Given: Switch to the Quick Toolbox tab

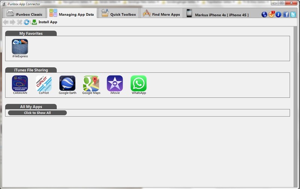Looking at the screenshot, I should (119, 14).
